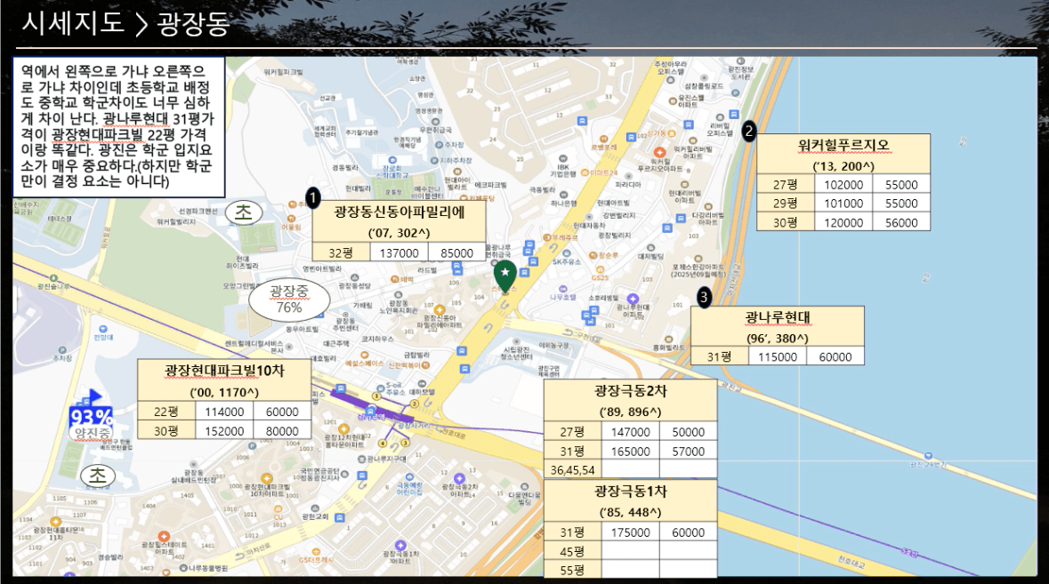The width and height of the screenshot is (1049, 584).
Task: Click the 102000 cell in 워커힐푸르지오 table
Action: coord(843,185)
